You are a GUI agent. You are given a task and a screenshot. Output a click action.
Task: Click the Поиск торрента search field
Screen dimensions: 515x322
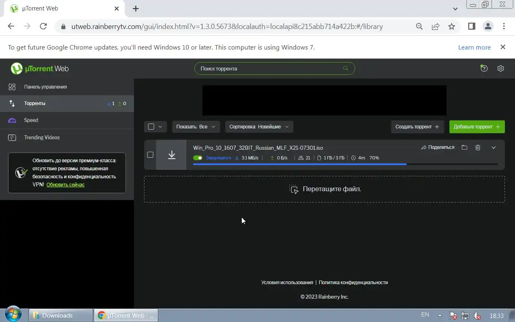(274, 68)
